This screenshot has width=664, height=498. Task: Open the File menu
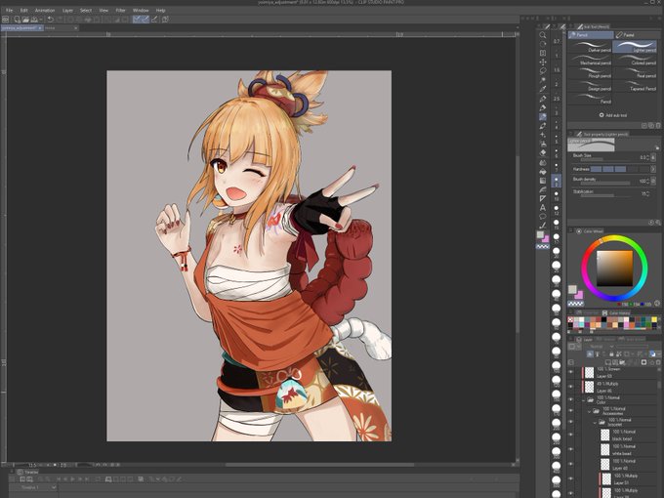tap(9, 10)
